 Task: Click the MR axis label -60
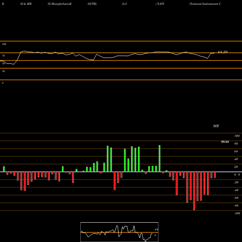click(236, 198)
